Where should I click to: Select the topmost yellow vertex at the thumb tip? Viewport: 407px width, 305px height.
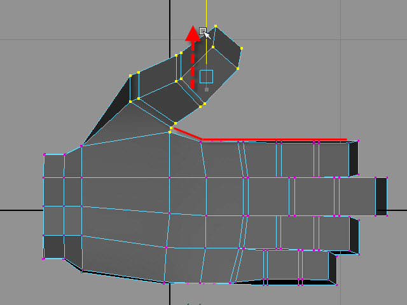point(216,26)
